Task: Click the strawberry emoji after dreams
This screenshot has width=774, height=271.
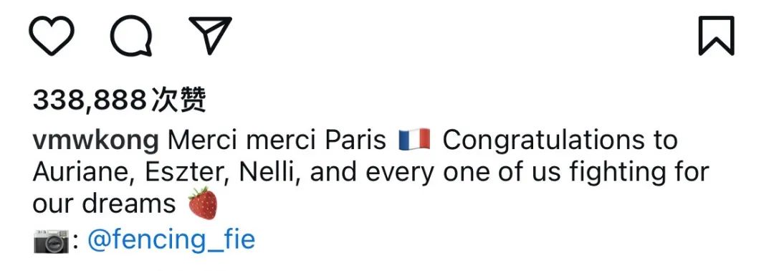Action: (203, 203)
